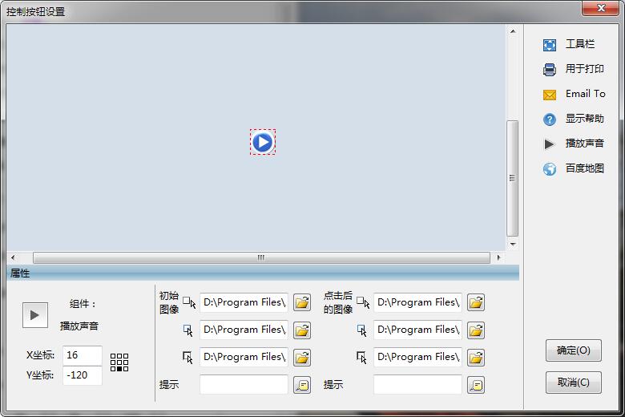
Task: Click the pressed-state cursor icon for 初始图像
Action: (187, 358)
